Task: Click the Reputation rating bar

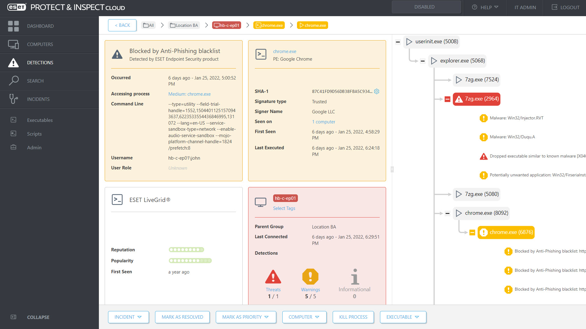Action: click(186, 249)
